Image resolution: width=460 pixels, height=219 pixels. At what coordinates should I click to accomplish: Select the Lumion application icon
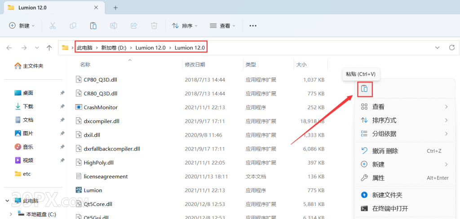[78, 190]
